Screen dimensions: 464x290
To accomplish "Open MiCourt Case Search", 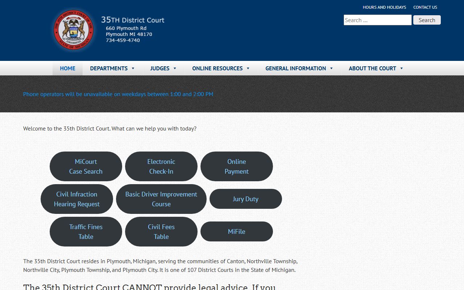I will (86, 166).
